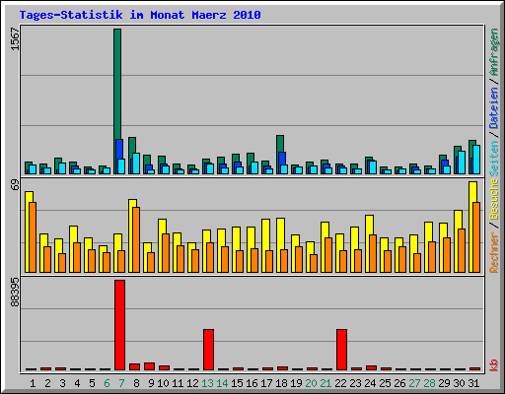Click the red kb bar for day 22
Viewport: 505px width, 394px height.
(x=341, y=350)
